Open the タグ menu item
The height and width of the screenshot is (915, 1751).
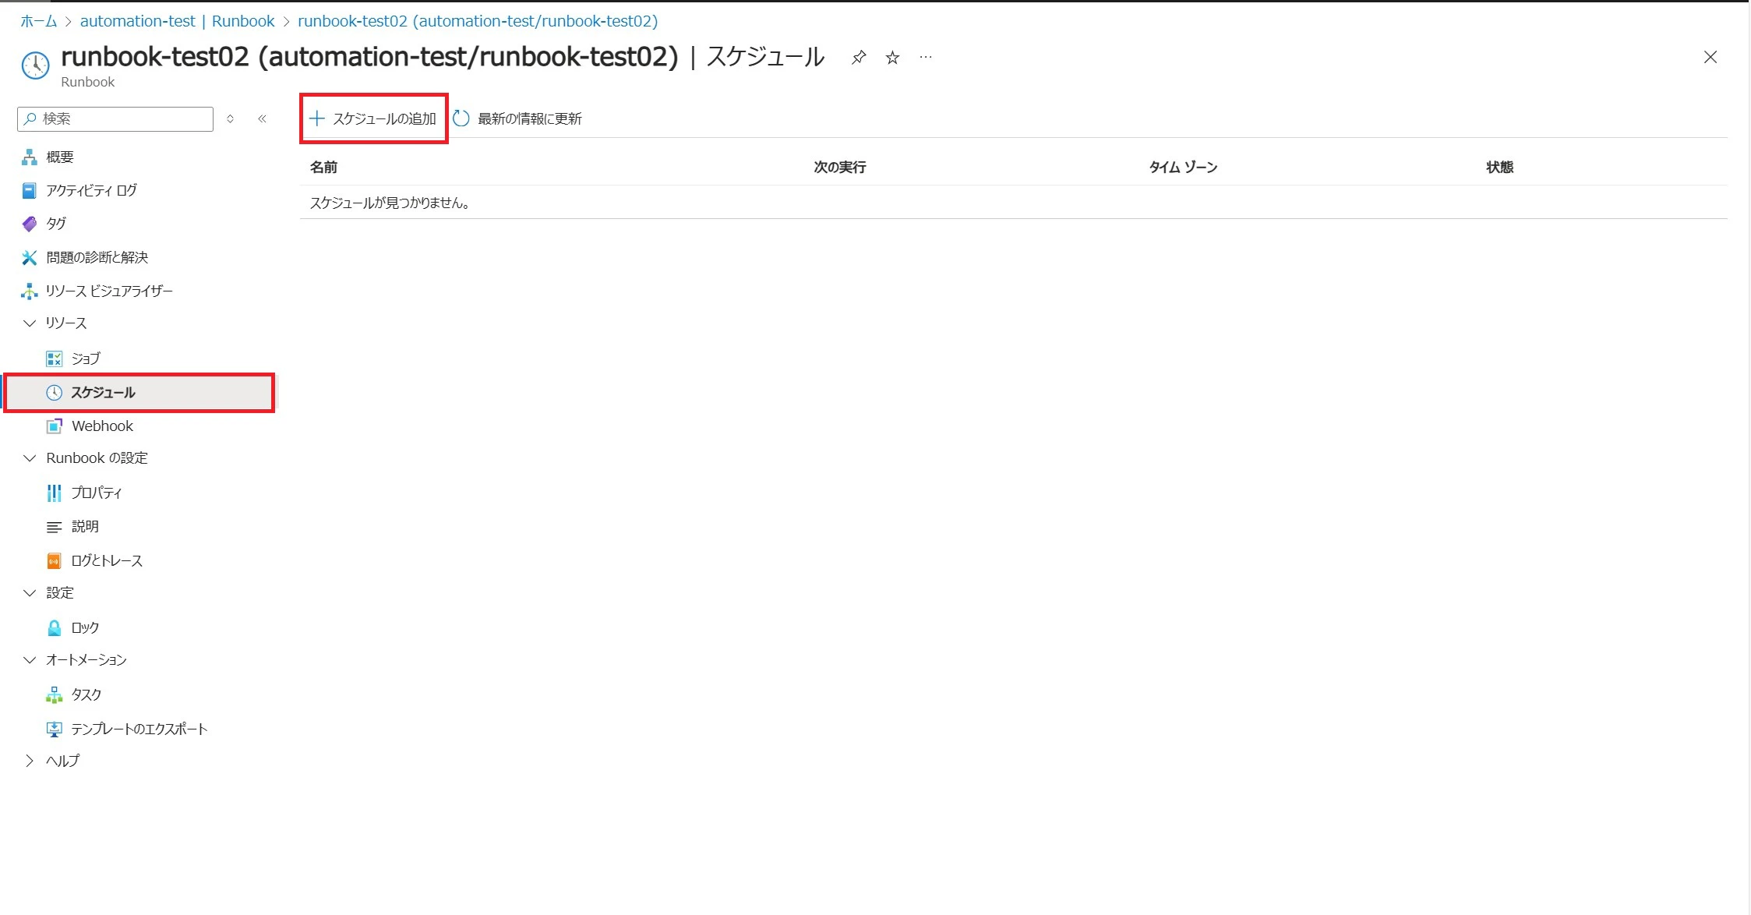click(x=56, y=224)
